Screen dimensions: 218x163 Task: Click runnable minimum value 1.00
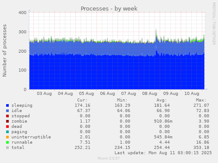pyautogui.click(x=125, y=142)
